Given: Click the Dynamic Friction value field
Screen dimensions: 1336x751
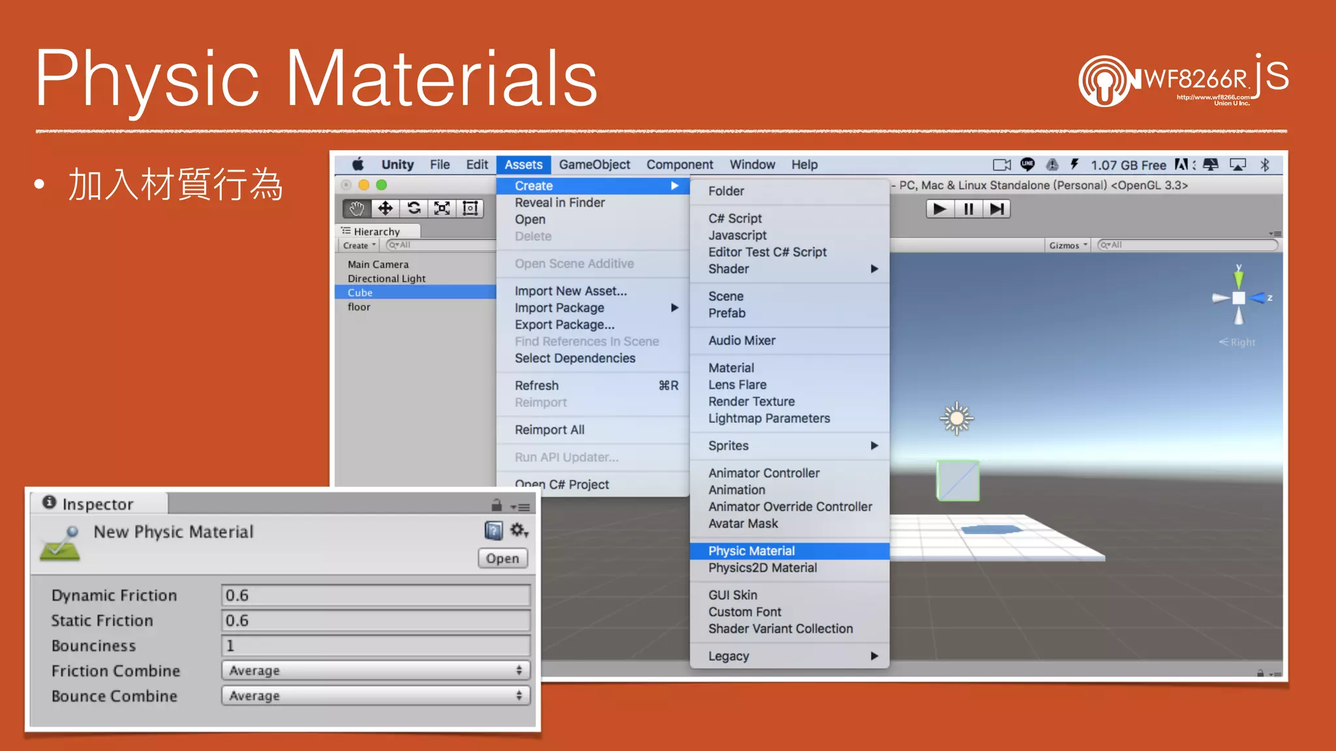Looking at the screenshot, I should (x=376, y=595).
